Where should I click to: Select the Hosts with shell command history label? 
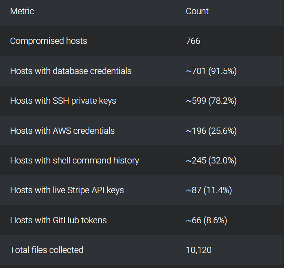pos(75,160)
